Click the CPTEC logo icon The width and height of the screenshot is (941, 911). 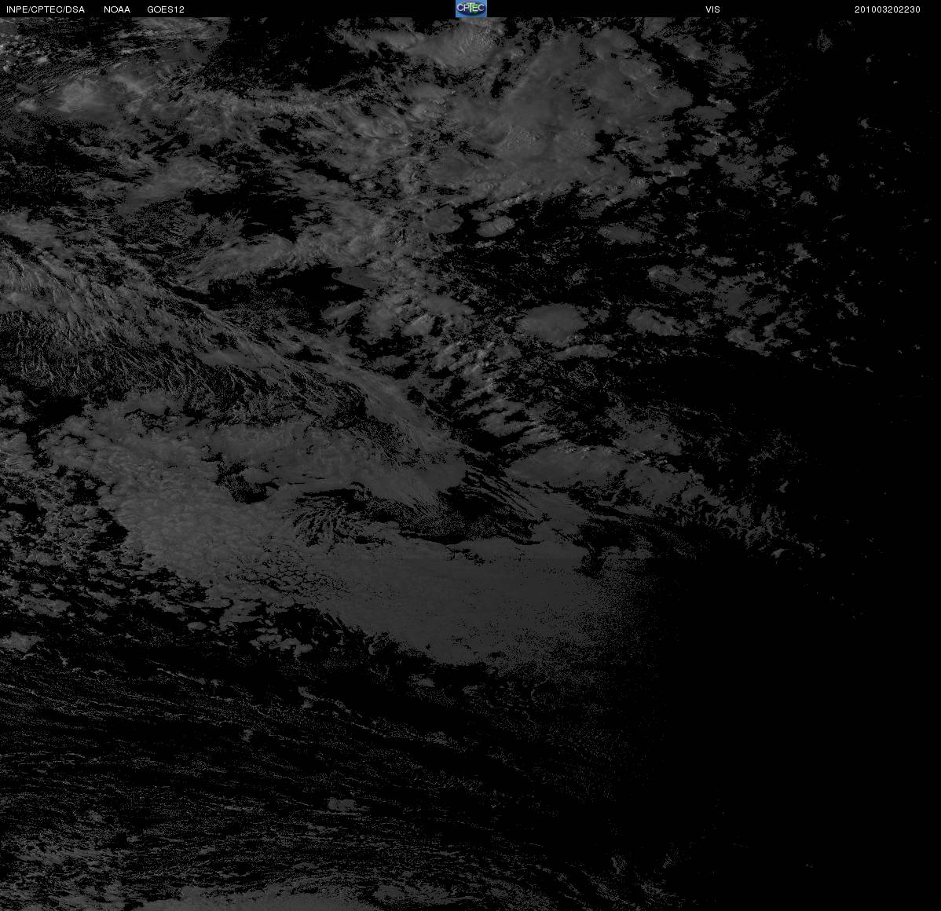pos(470,9)
